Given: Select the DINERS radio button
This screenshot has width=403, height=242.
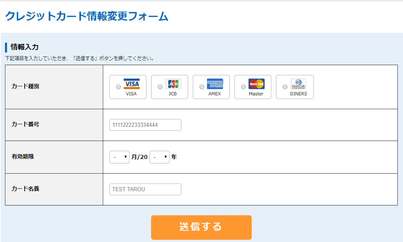Looking at the screenshot, I should (285, 87).
